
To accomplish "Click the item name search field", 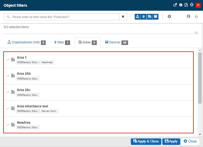I will click(64, 17).
